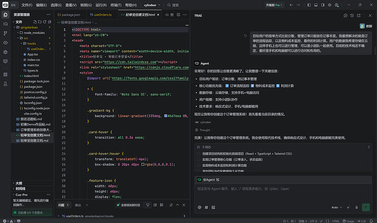Click undo arrow beside user message

point(245,36)
